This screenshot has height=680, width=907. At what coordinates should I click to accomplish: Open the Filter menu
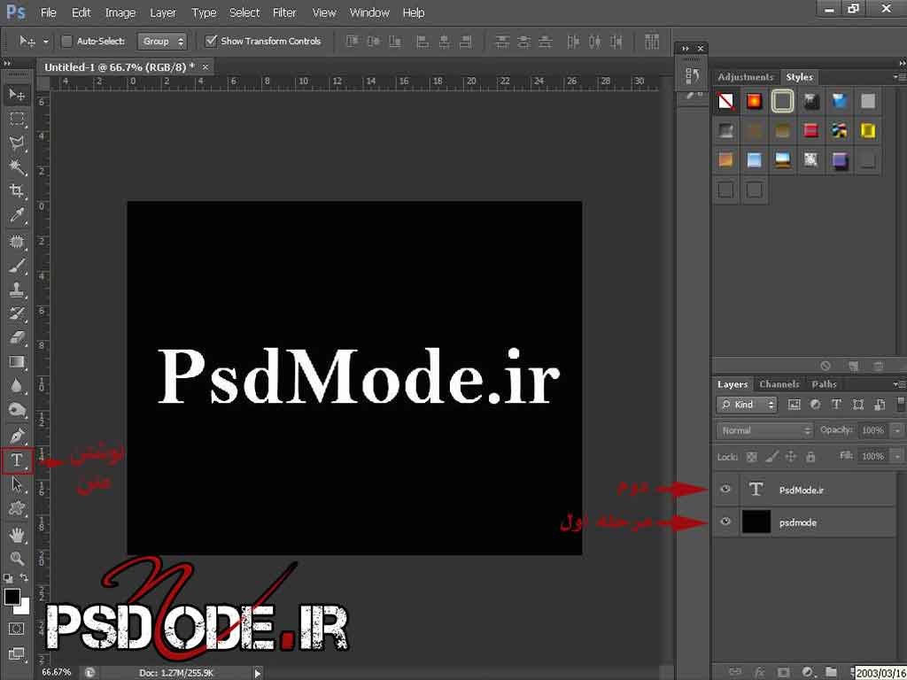pos(284,12)
